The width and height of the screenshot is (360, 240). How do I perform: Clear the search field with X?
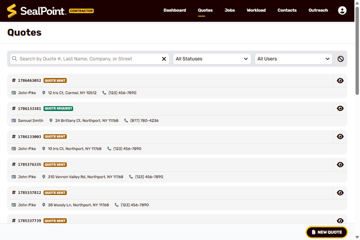pyautogui.click(x=164, y=59)
